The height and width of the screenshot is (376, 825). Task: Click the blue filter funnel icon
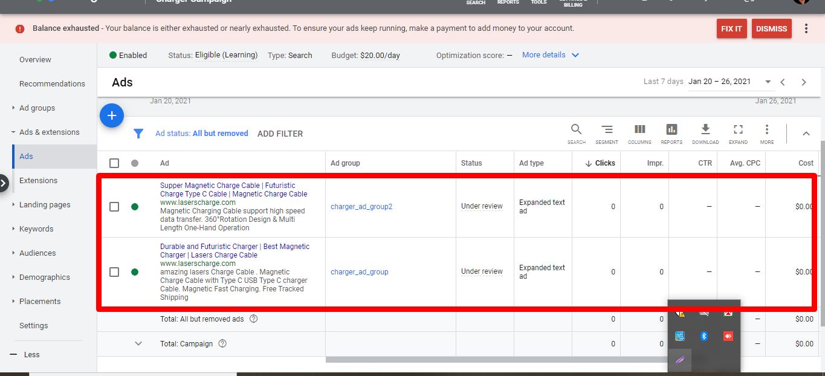pos(138,134)
